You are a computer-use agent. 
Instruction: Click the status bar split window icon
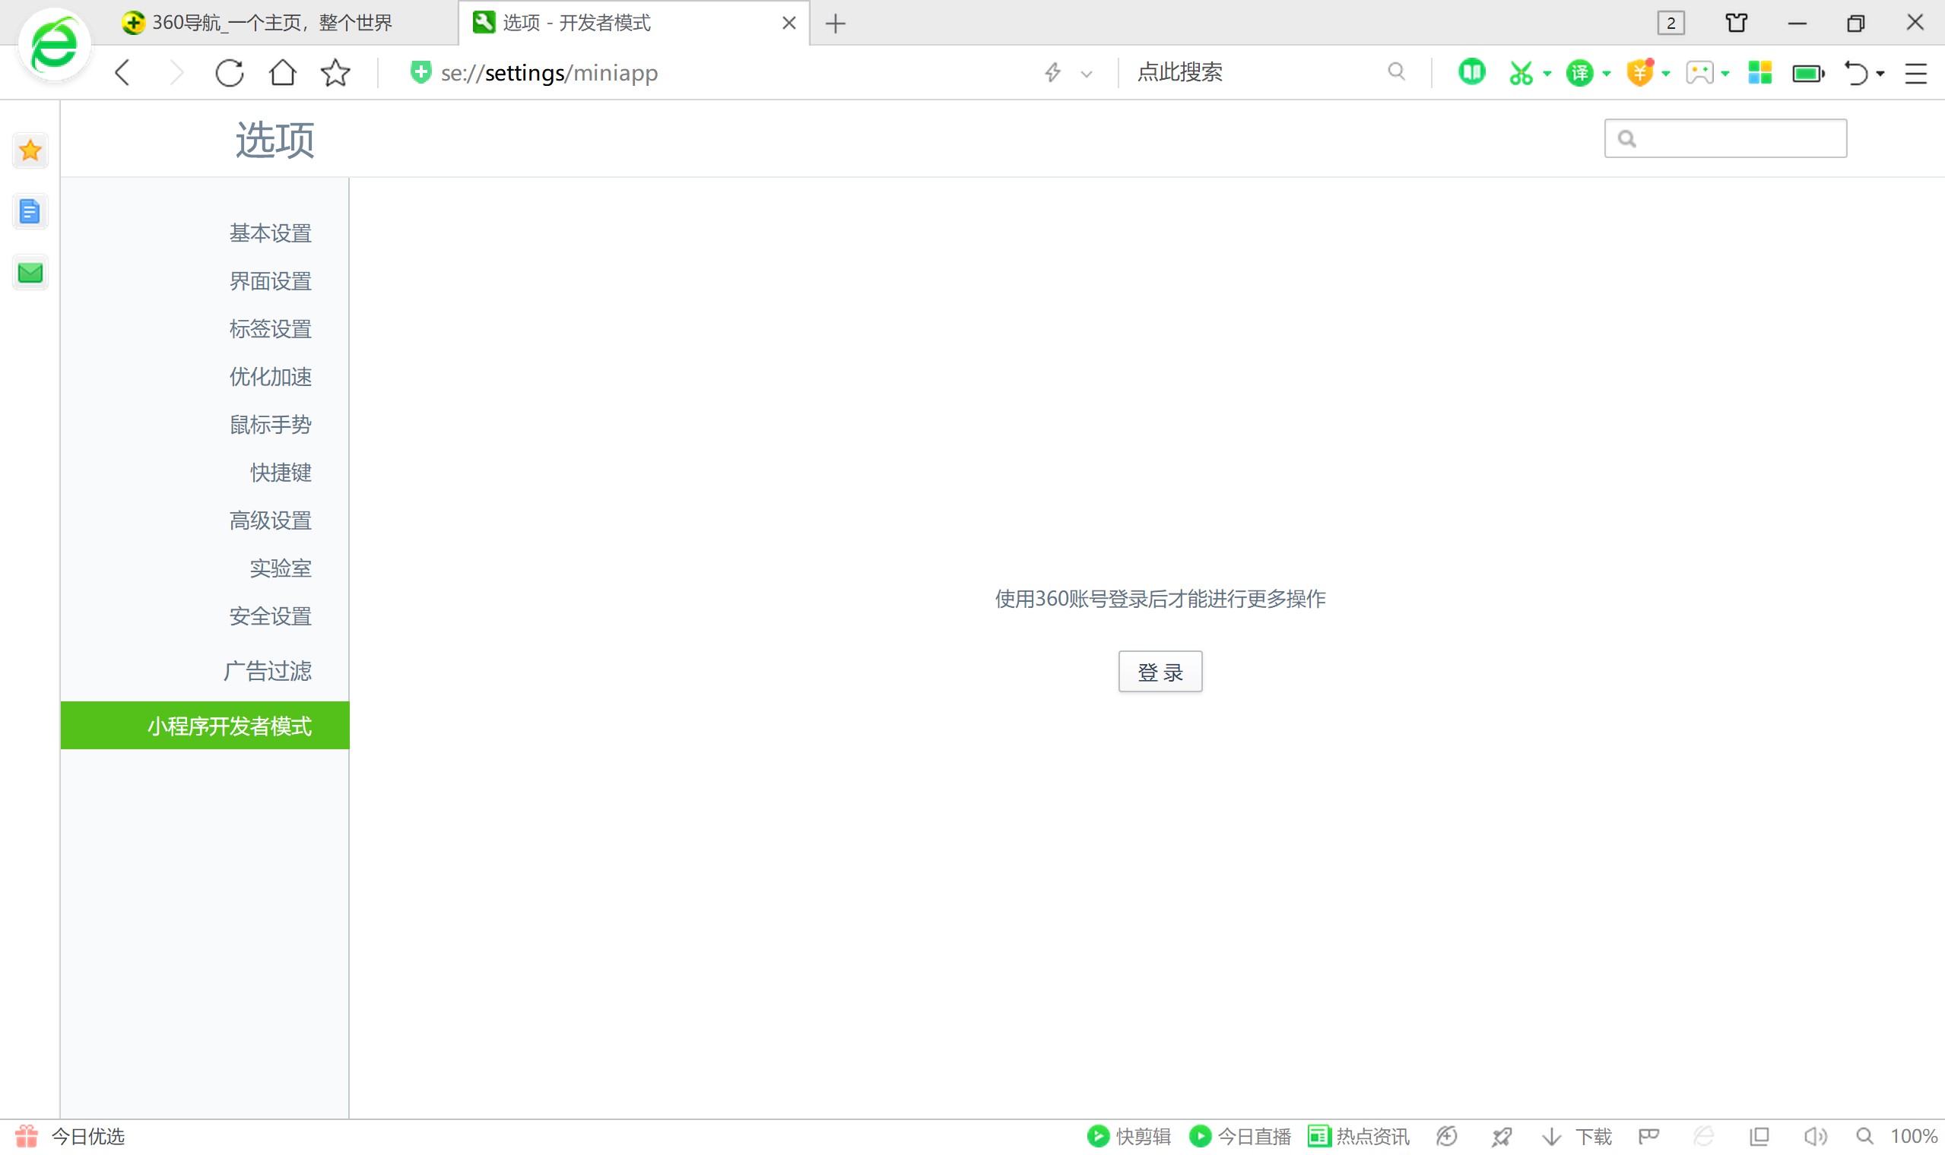pos(1759,1137)
